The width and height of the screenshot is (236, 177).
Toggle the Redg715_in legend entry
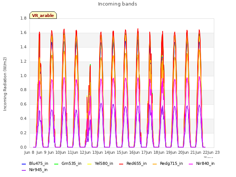(x=168, y=163)
